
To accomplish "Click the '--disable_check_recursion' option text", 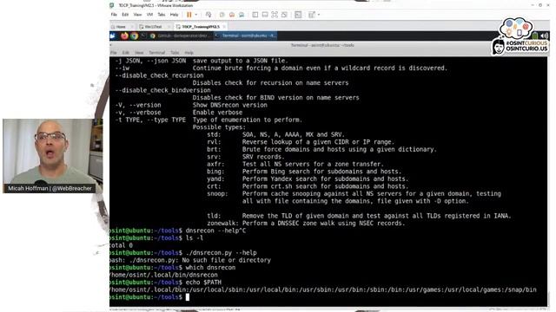I will tap(159, 75).
